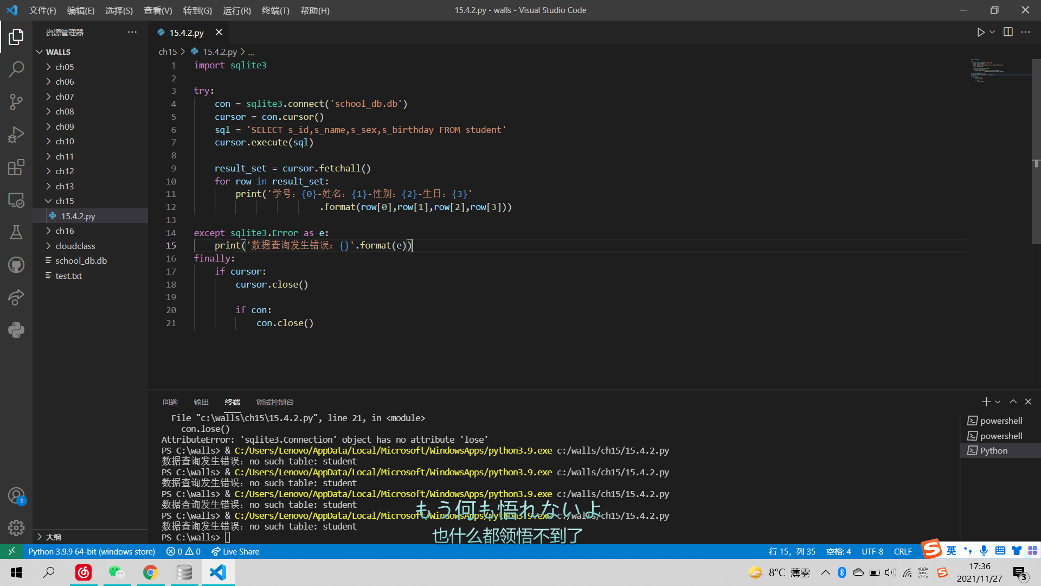Screen dimensions: 1041x586
Task: Open the Manage settings gear
Action: click(x=16, y=527)
